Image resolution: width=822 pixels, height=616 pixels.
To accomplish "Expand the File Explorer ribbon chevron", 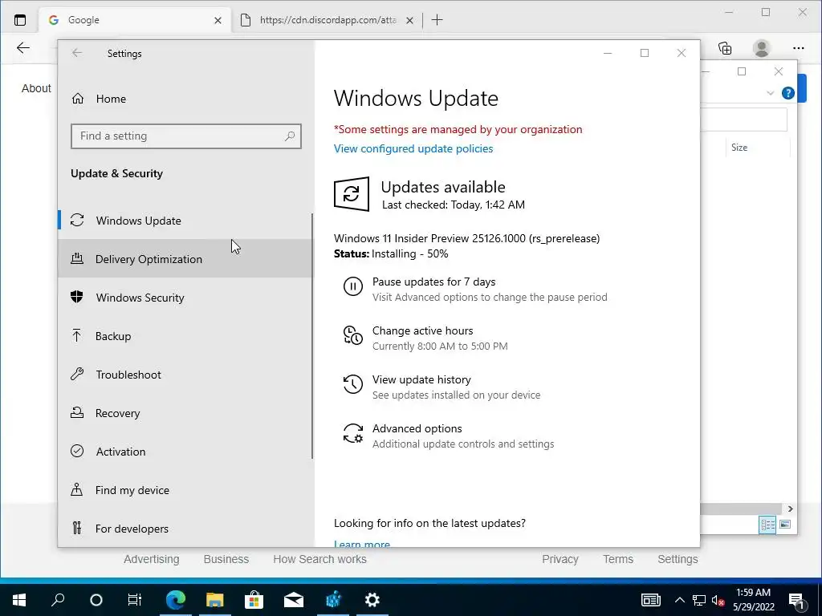I will (770, 93).
